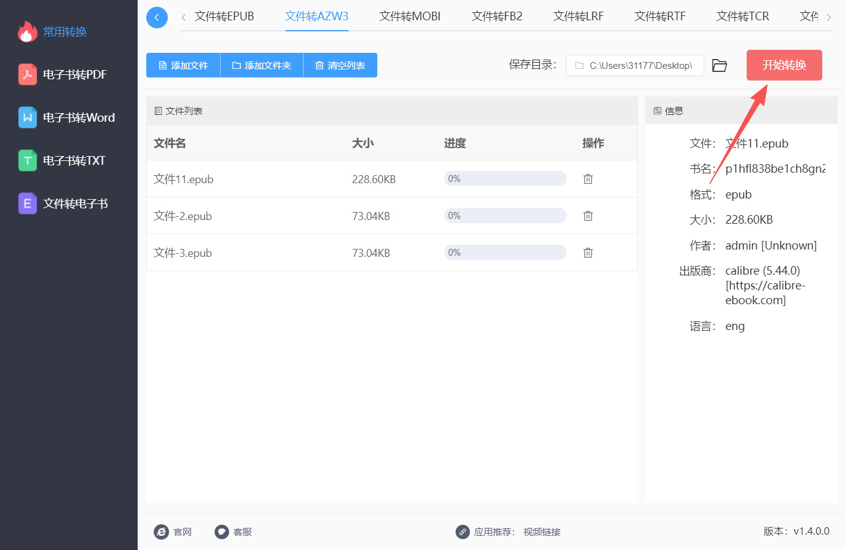Click the version text v1.4.0.0
Screen dimensions: 845x550
point(811,532)
